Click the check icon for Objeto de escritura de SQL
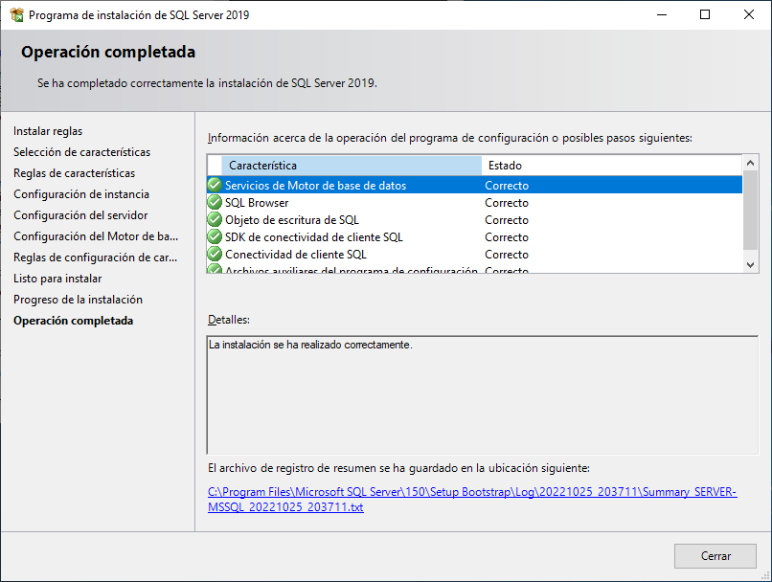 point(215,219)
